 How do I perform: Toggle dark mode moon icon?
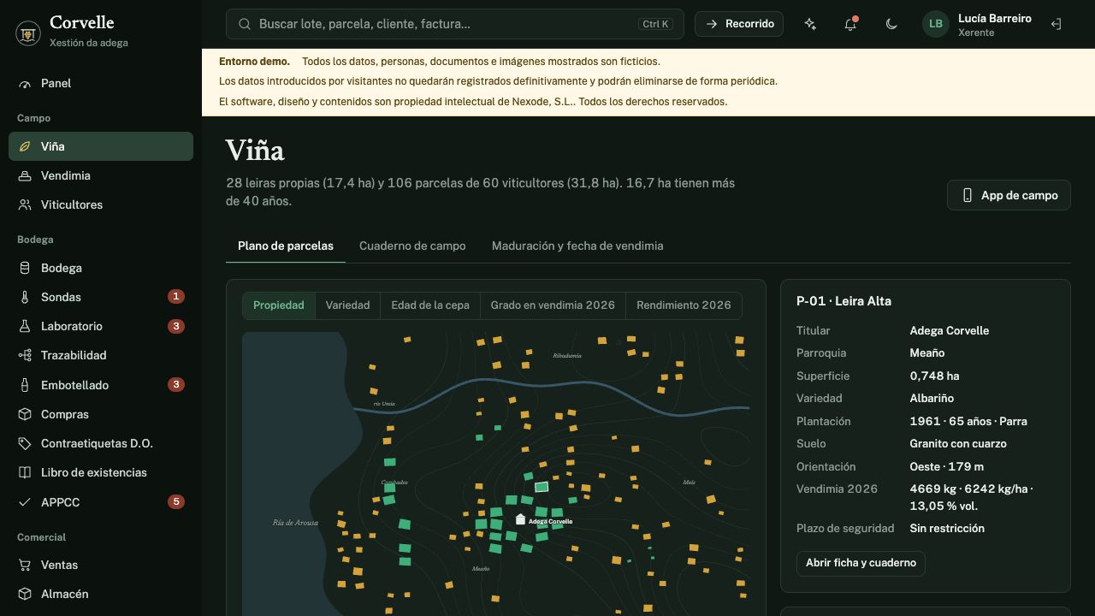[891, 24]
